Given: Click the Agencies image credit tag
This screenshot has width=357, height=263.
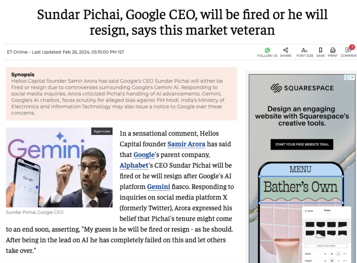Looking at the screenshot, I should [102, 131].
